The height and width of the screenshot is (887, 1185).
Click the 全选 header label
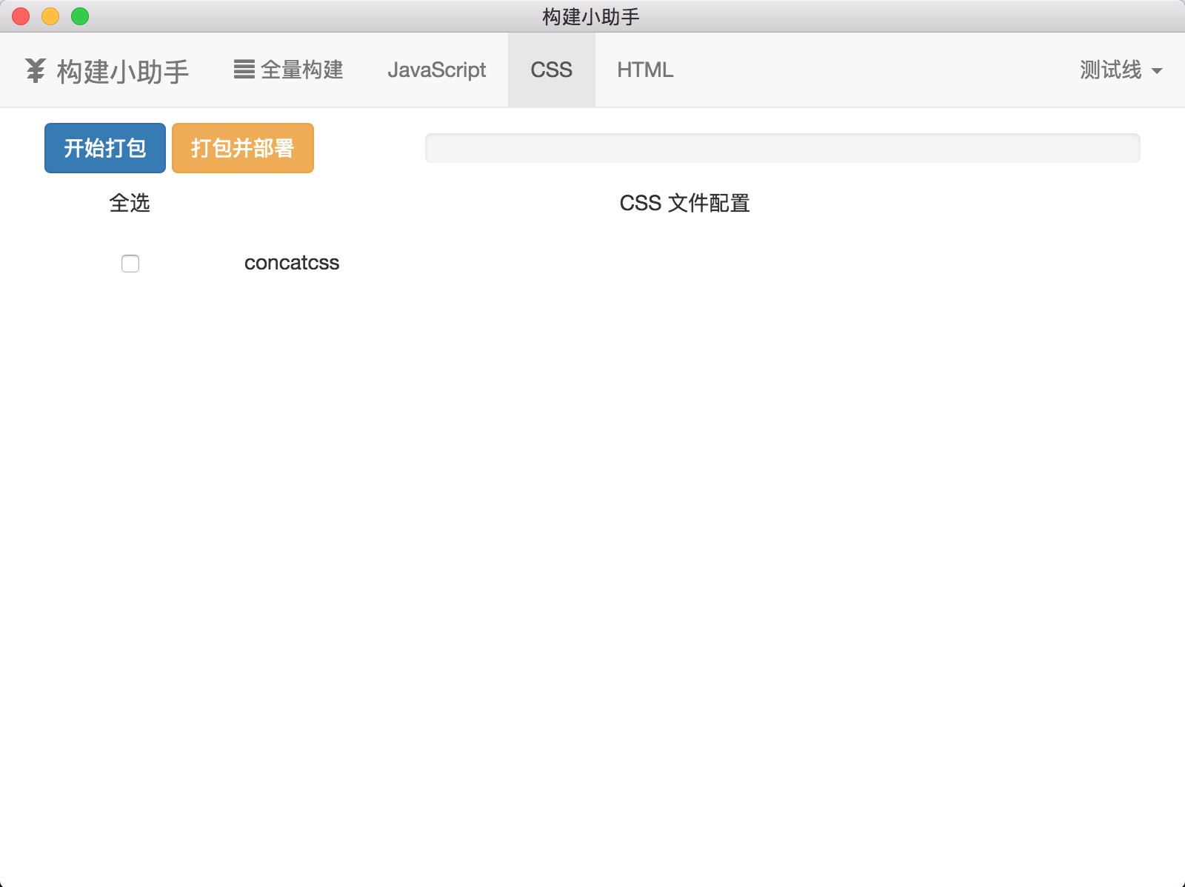pos(130,203)
